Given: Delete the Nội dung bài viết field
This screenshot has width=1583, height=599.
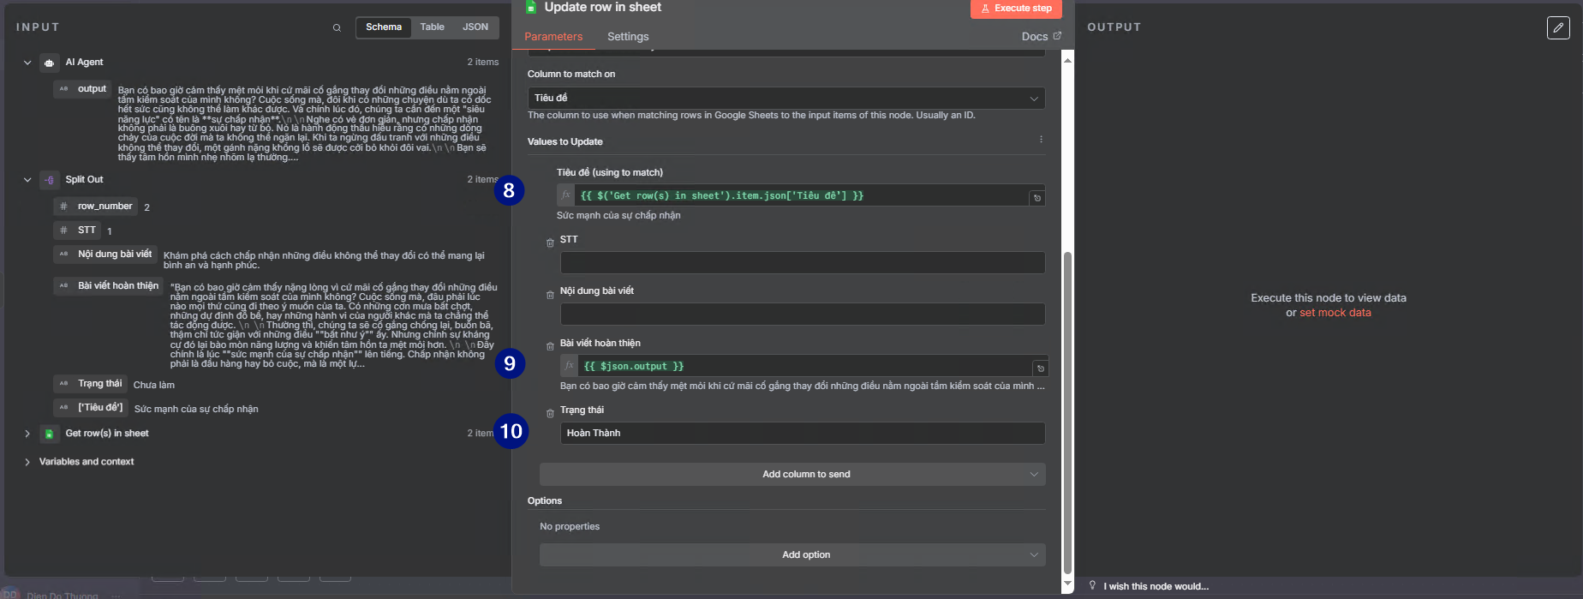Looking at the screenshot, I should point(550,295).
